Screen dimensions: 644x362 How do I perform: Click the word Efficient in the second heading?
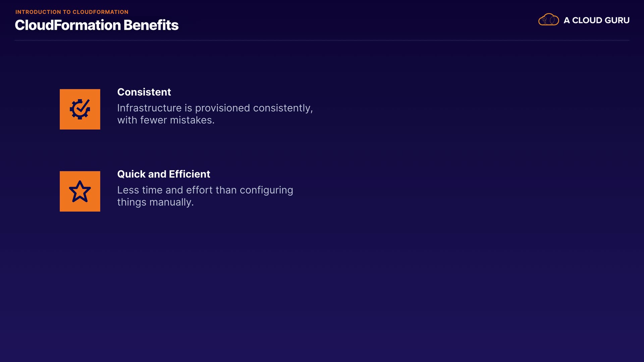click(x=190, y=174)
